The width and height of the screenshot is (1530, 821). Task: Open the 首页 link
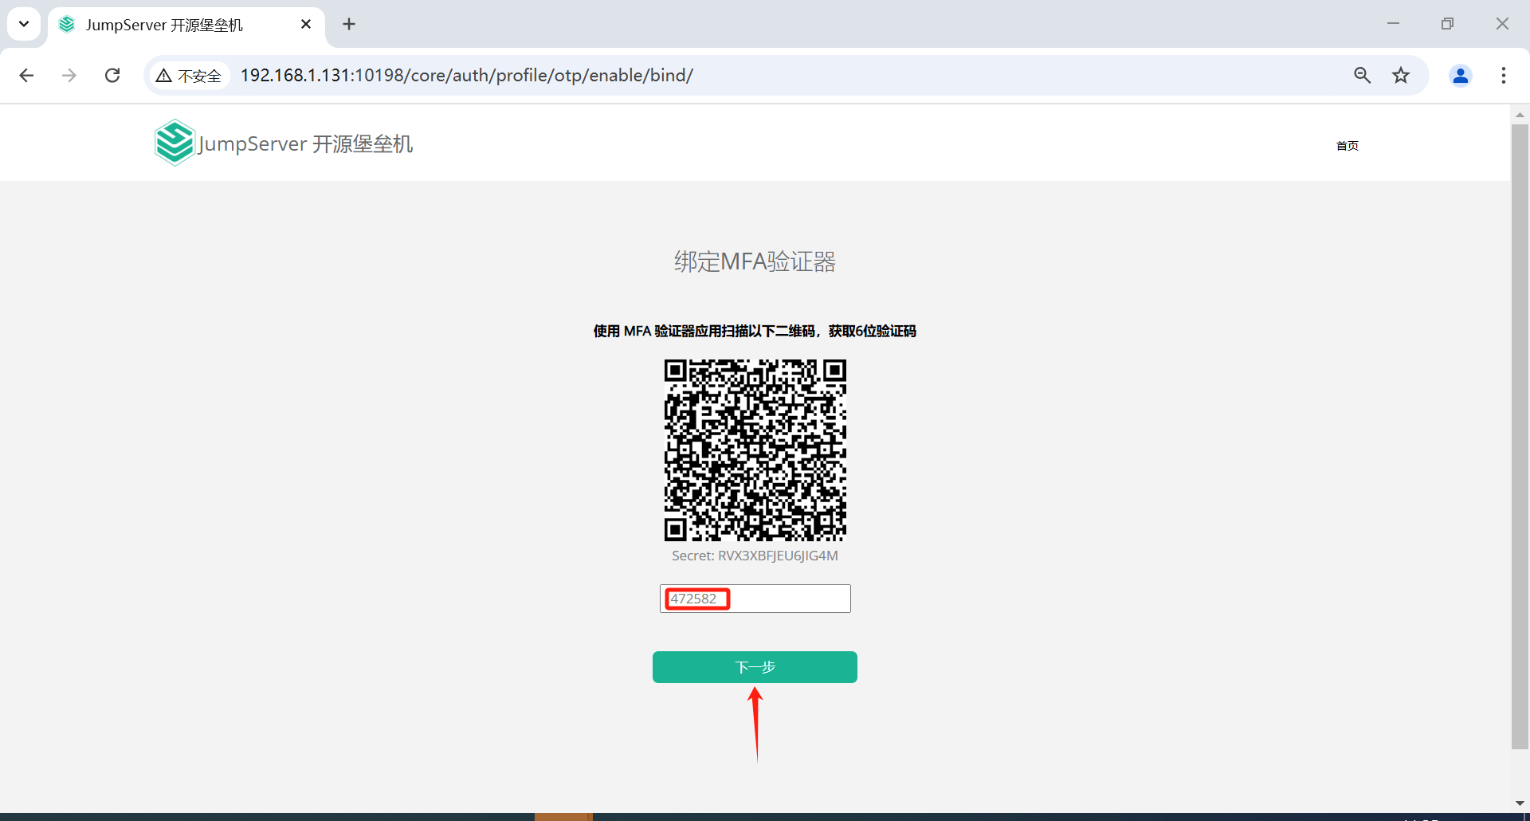1348,146
